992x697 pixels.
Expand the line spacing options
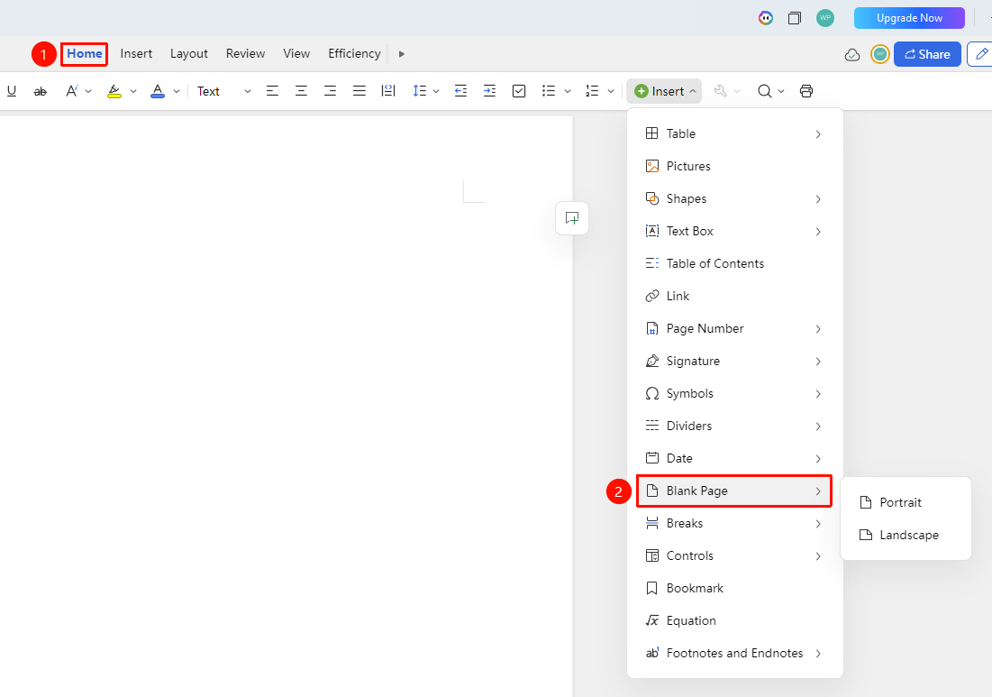tap(436, 91)
